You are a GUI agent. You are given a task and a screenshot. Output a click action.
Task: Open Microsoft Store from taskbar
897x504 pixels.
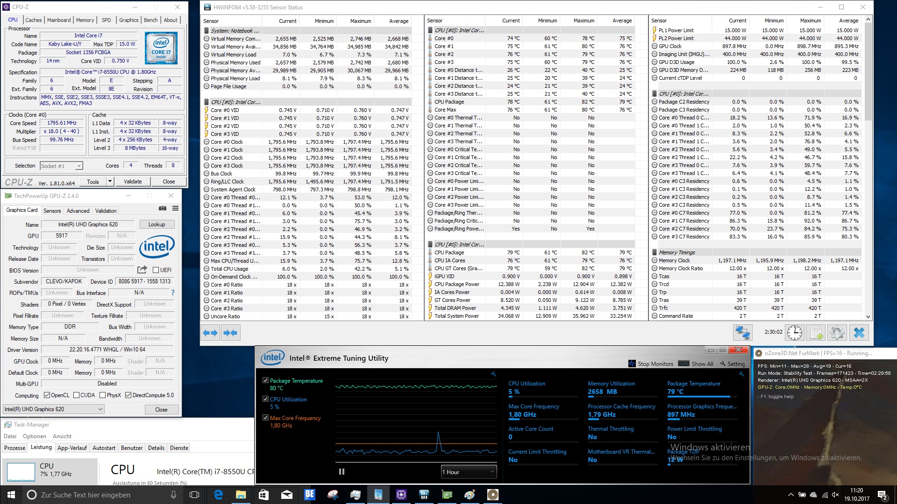tap(263, 495)
